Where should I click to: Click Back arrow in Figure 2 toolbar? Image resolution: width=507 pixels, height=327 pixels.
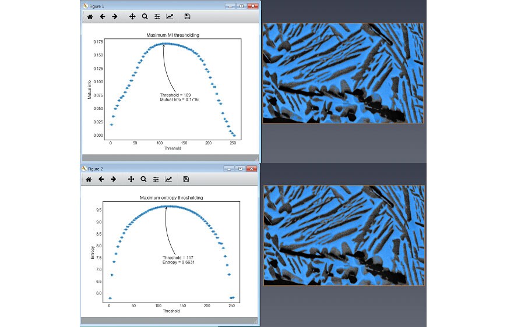click(x=103, y=179)
